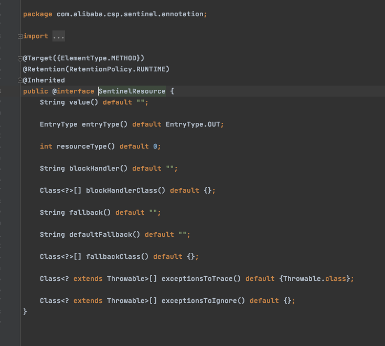Collapse annotations fold marker beside @Target
Image resolution: width=385 pixels, height=346 pixels.
20,58
